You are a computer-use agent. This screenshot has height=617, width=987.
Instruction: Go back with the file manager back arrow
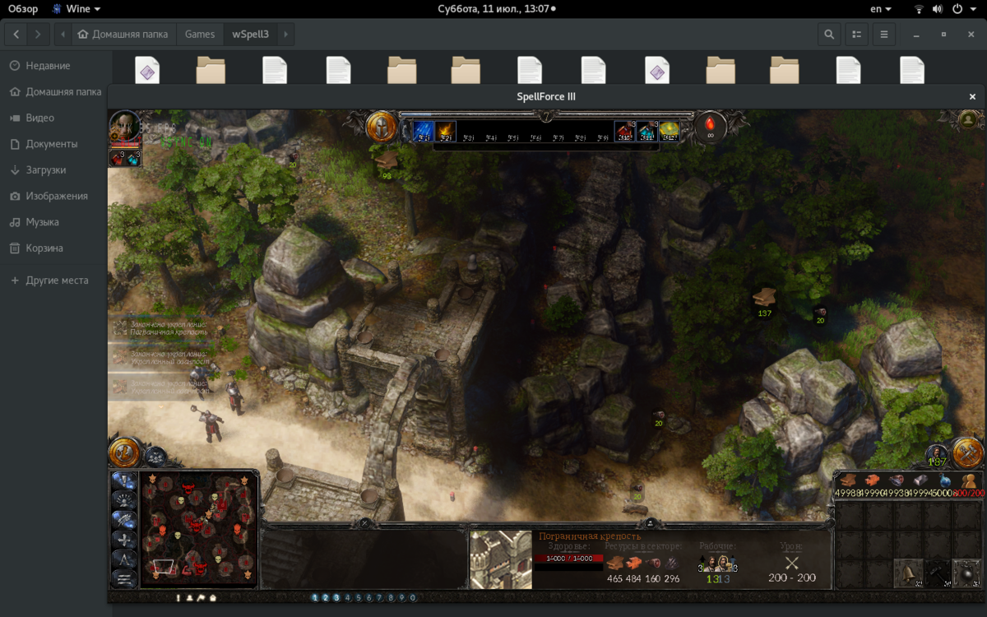(x=16, y=34)
